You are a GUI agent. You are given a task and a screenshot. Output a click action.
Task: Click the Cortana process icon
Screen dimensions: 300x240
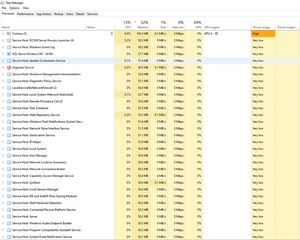click(9, 34)
